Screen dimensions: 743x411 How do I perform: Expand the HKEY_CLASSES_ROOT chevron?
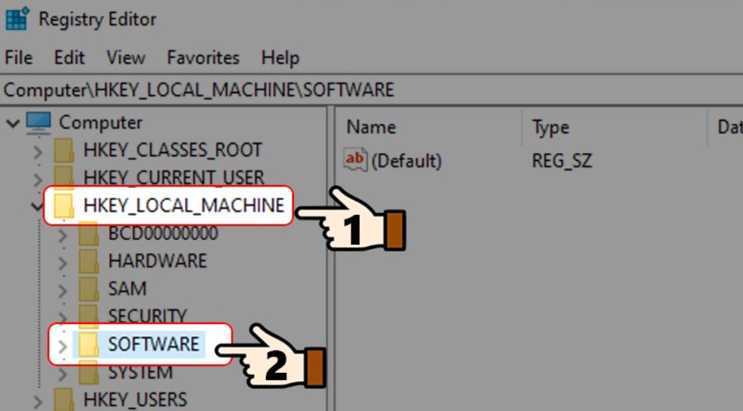[x=37, y=151]
